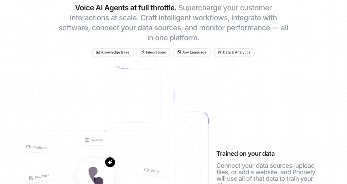
Task: Toggle the switch icon on the Configure chip
Action: pyautogui.click(x=29, y=147)
